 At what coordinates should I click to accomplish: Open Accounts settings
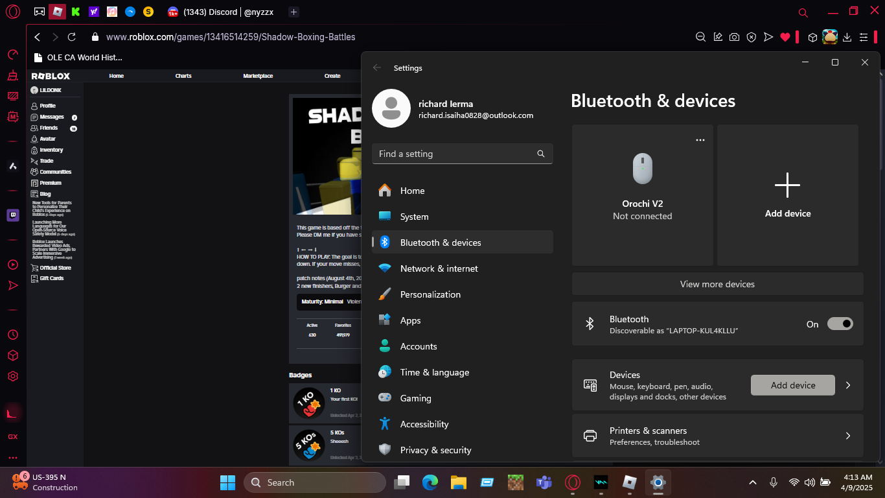click(x=463, y=346)
